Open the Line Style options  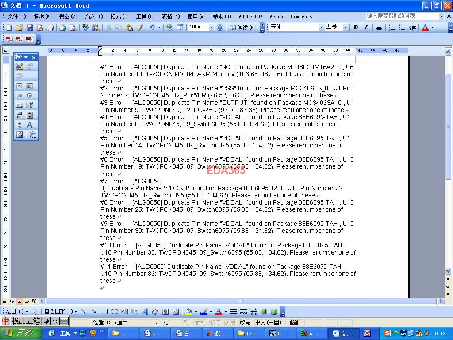click(233, 312)
